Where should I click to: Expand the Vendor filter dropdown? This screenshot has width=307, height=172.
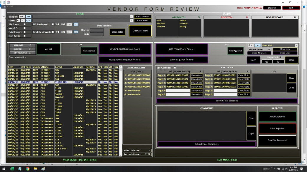point(132,17)
